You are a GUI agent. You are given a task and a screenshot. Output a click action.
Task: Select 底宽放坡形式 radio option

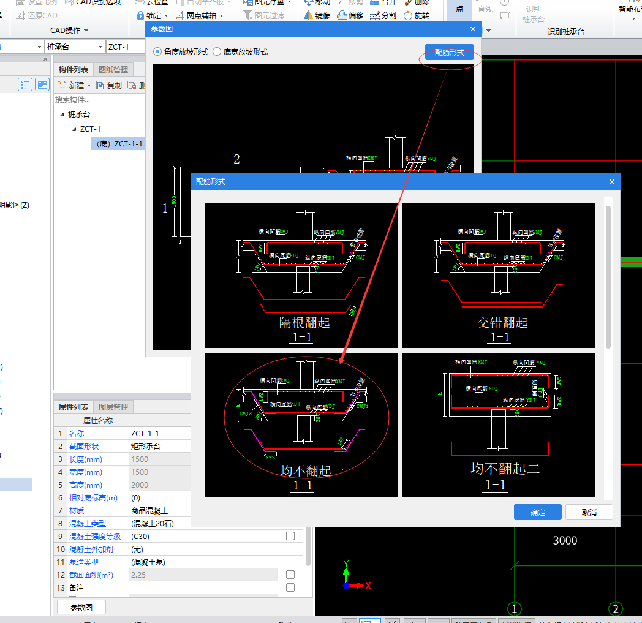(x=217, y=51)
